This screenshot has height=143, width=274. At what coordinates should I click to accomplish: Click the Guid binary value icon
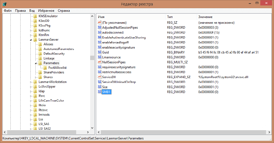(99, 52)
